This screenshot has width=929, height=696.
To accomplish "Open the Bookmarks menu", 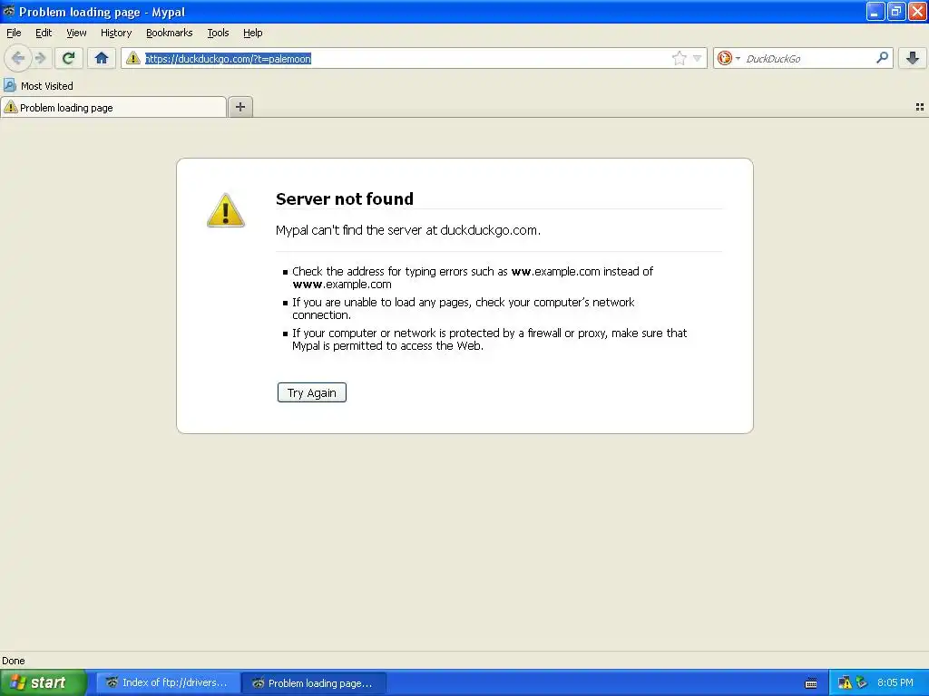I will click(170, 34).
